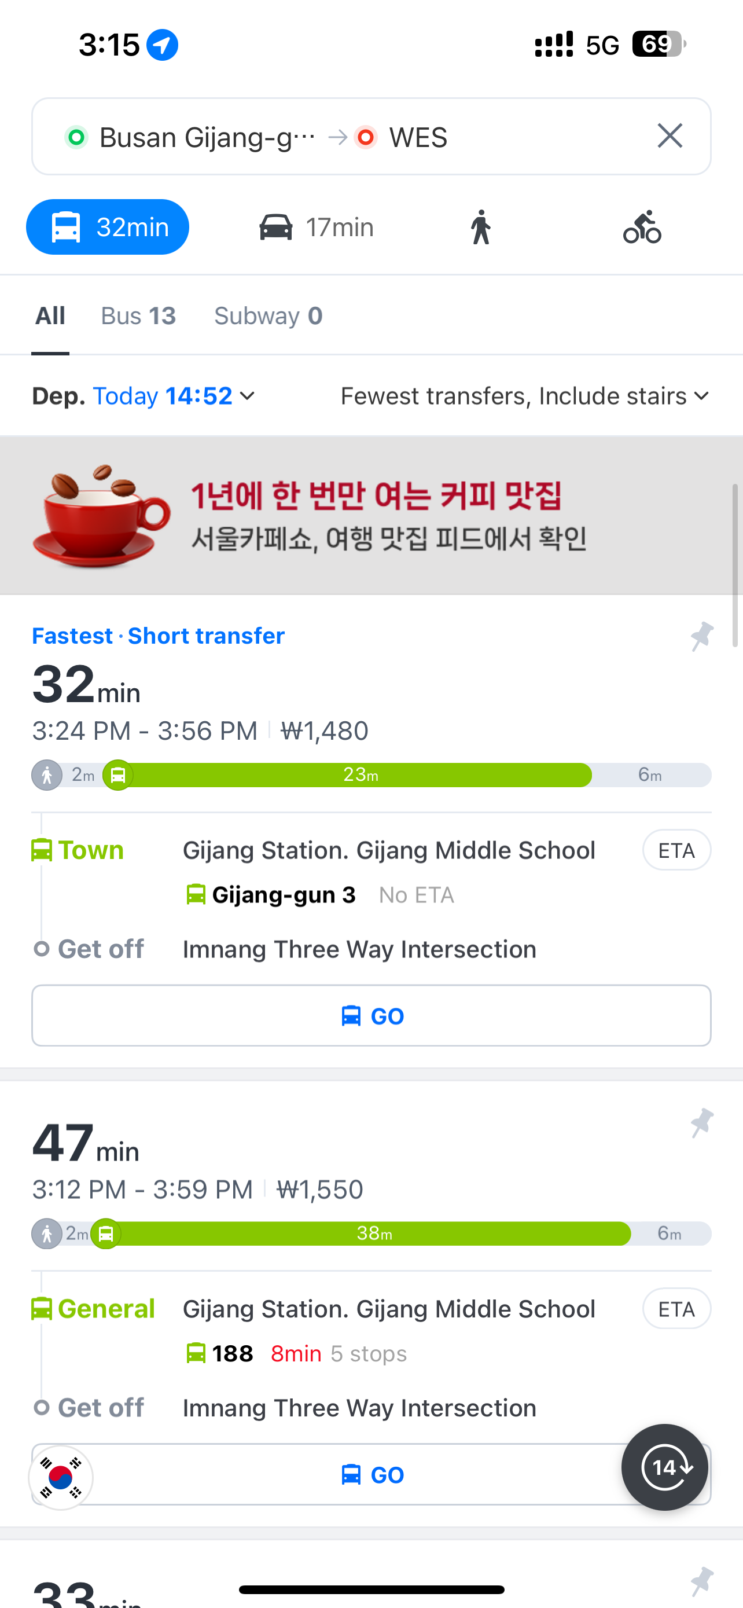This screenshot has width=743, height=1608.
Task: Switch to car route 17min
Action: coord(317,227)
